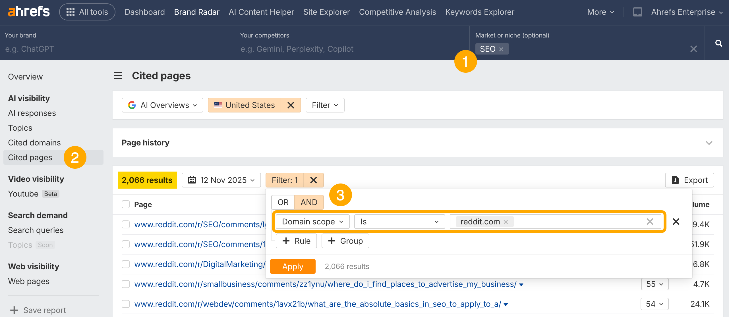Delete the Domain scope filter rule
Viewport: 729px width, 317px height.
click(676, 222)
